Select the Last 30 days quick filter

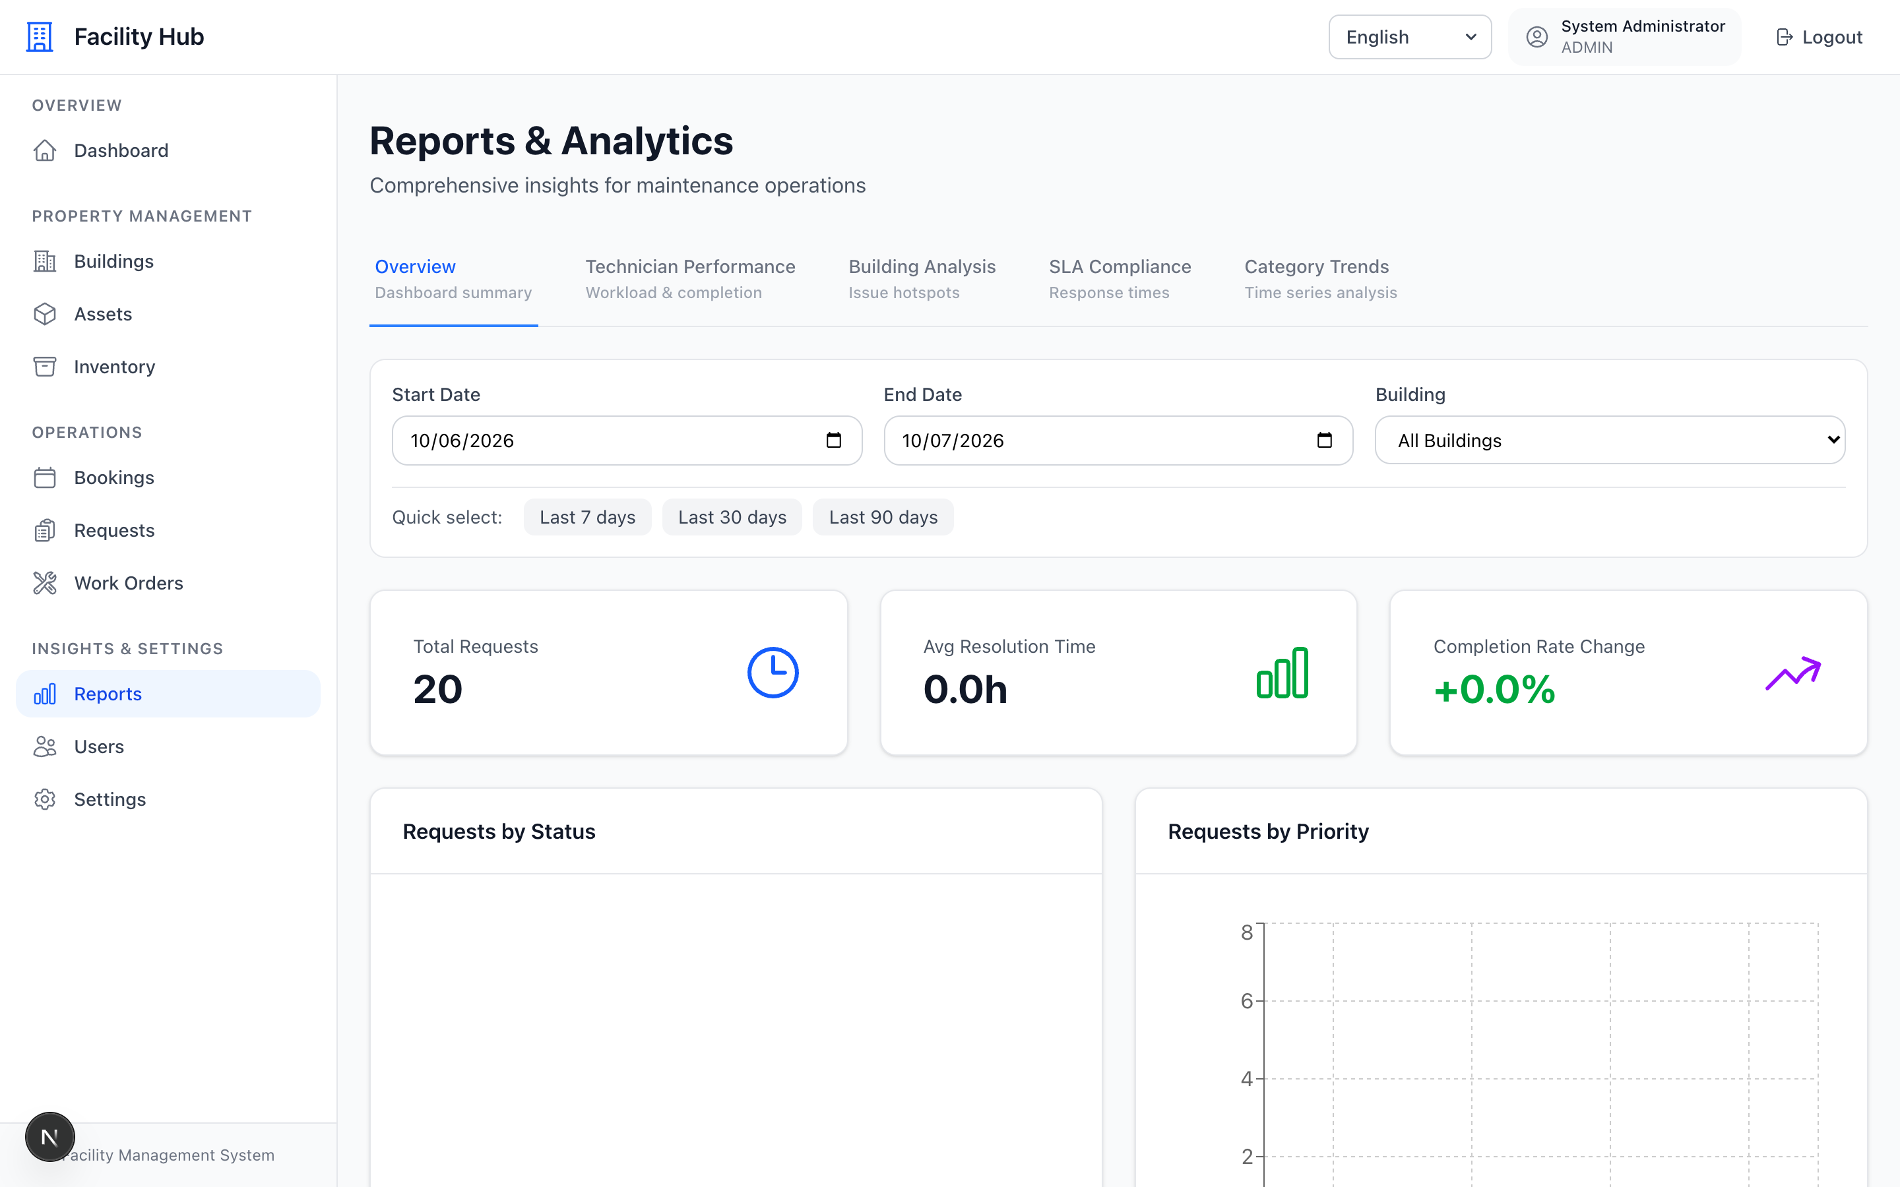pos(732,516)
